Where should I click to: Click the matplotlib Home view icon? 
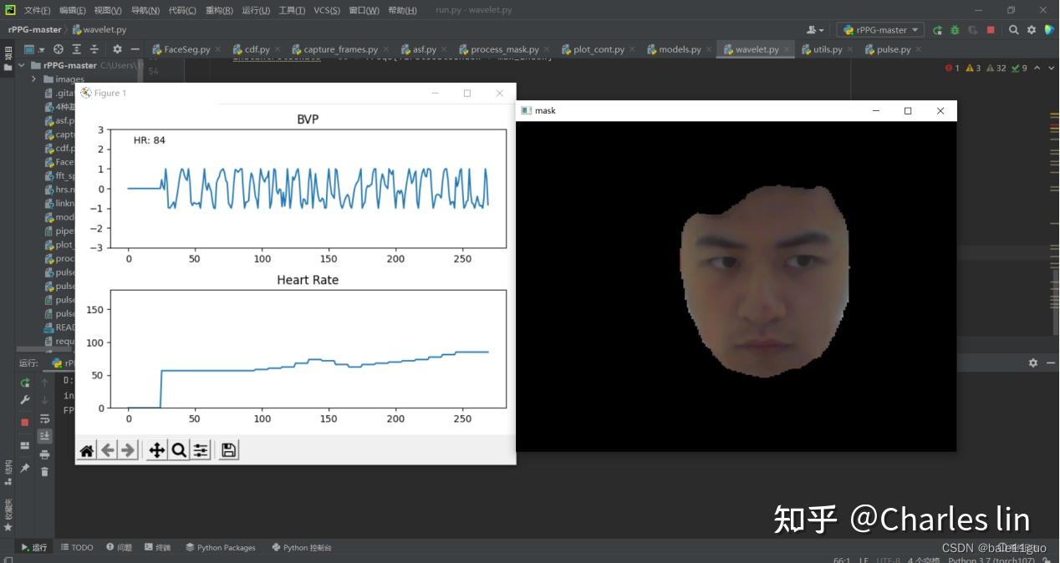tap(87, 449)
